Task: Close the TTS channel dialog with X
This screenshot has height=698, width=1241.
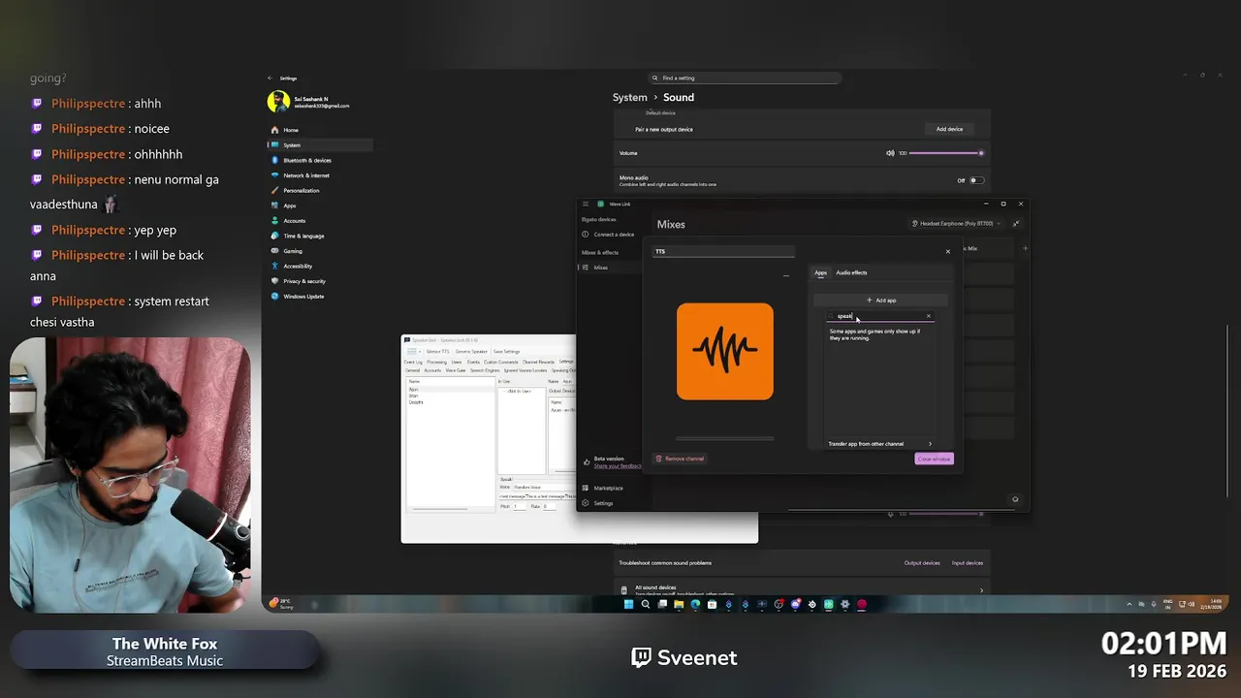Action: 948,251
